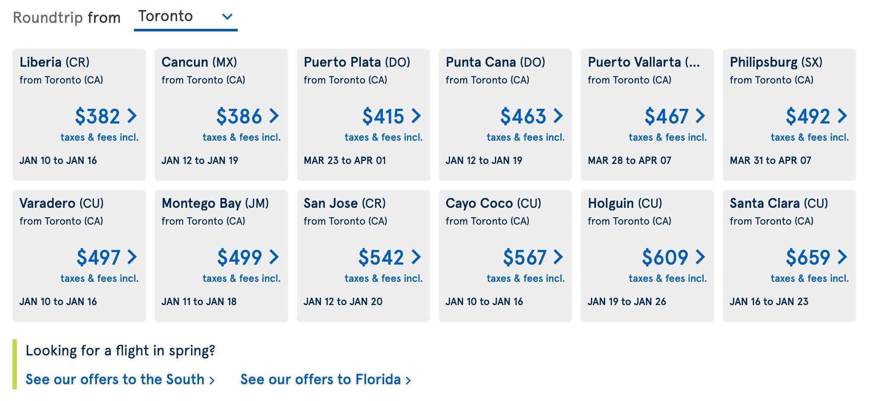The width and height of the screenshot is (876, 401).
Task: Click the chevron arrow beside Toronto
Action: coord(227,17)
